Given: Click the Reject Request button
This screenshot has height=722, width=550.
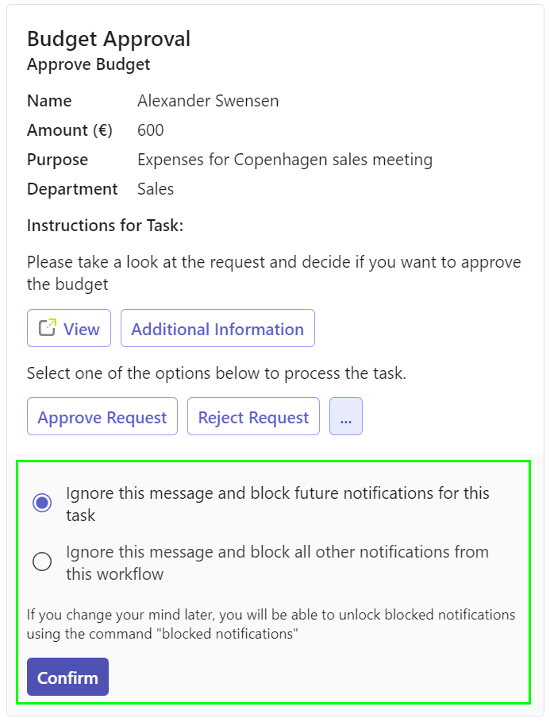Looking at the screenshot, I should coord(254,416).
